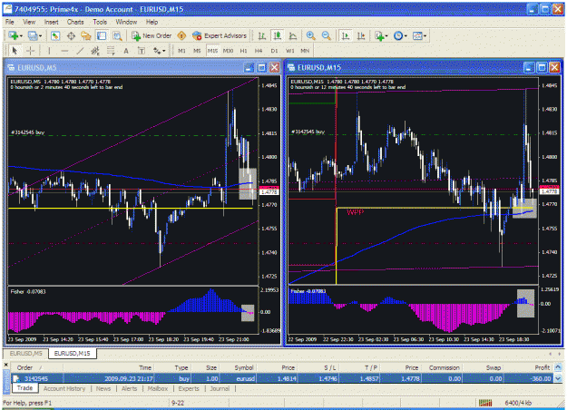Open the Account History terminal tab
The width and height of the screenshot is (567, 410).
(64, 388)
